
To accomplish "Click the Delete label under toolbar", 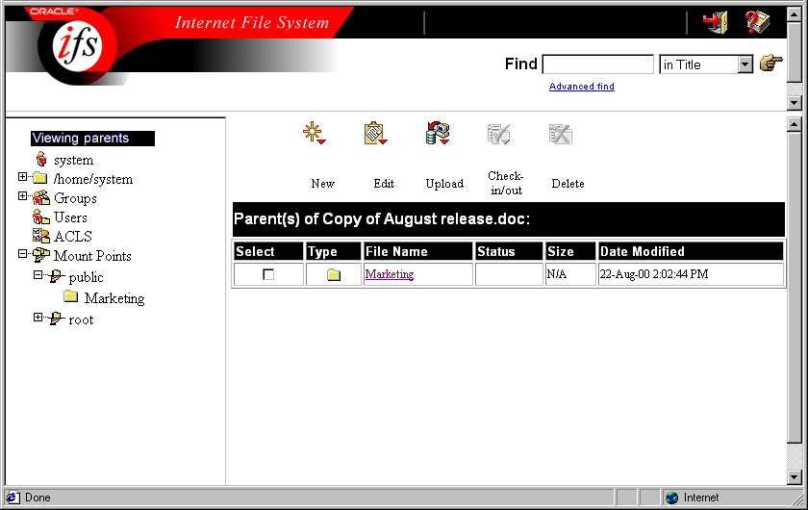I will [568, 184].
